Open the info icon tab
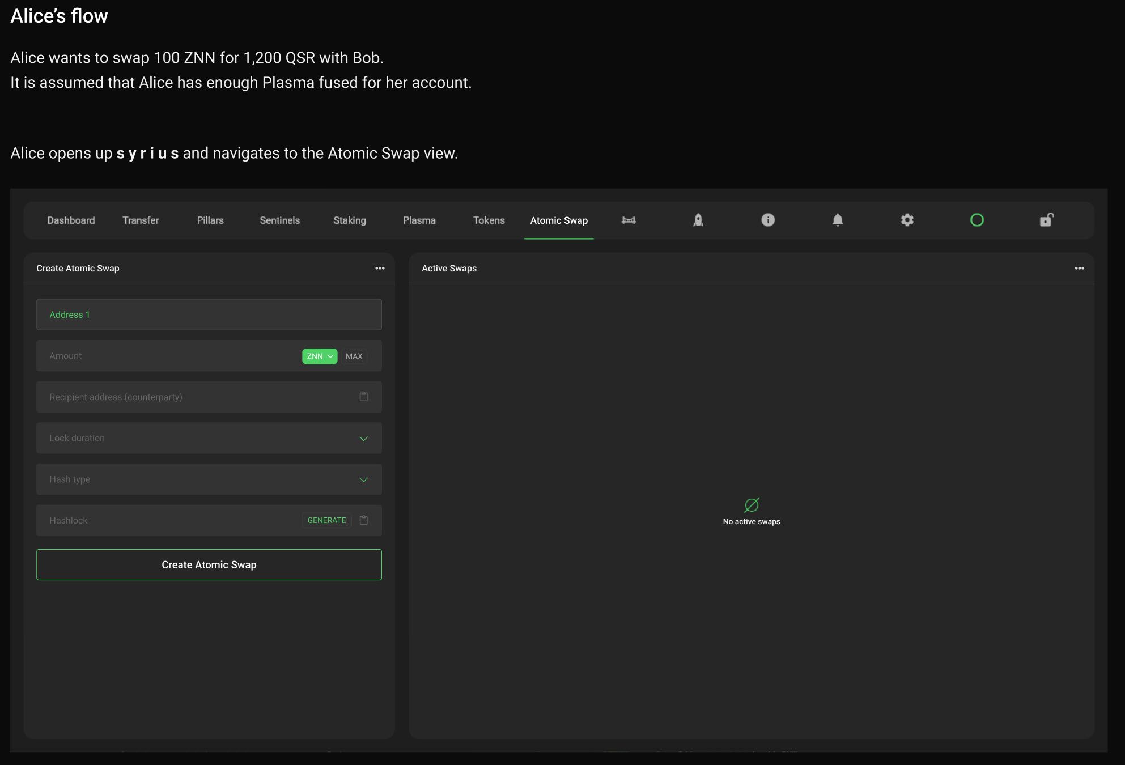This screenshot has height=765, width=1125. [768, 220]
